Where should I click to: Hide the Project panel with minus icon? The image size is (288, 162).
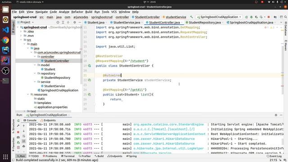click(80, 22)
